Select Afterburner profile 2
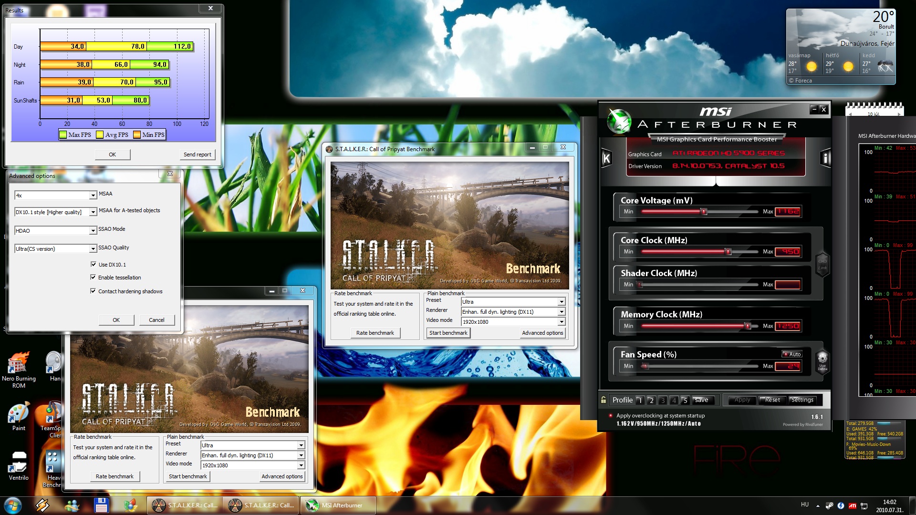916x515 pixels. click(x=652, y=401)
